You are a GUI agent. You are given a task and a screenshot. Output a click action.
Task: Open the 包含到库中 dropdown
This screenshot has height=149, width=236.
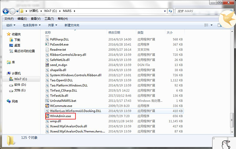32,25
